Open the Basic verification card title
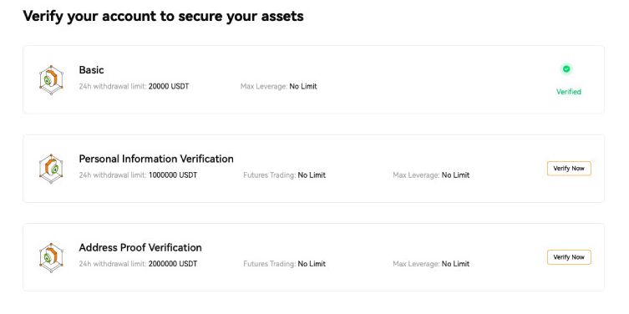The height and width of the screenshot is (314, 629). tap(91, 70)
